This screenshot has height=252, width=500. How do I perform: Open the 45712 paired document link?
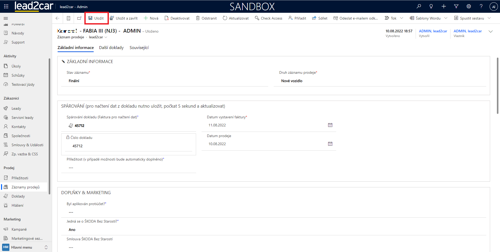pyautogui.click(x=79, y=126)
